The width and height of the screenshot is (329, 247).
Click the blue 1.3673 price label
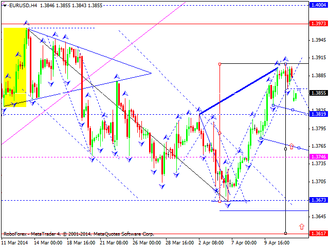click(x=318, y=200)
